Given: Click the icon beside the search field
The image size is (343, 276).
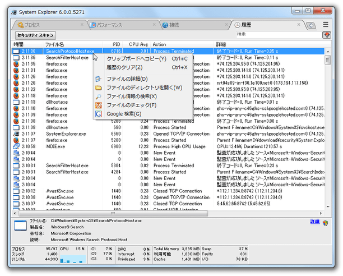Looking at the screenshot, I should (327, 35).
